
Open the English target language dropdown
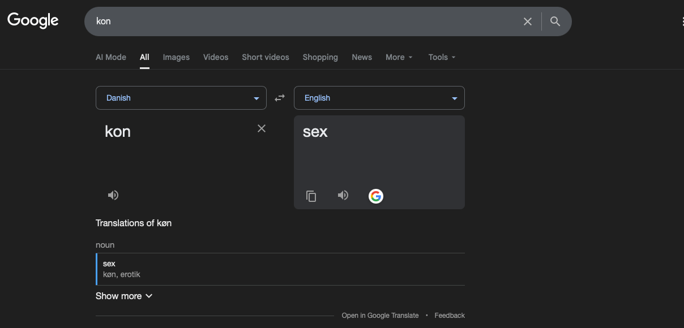point(379,98)
